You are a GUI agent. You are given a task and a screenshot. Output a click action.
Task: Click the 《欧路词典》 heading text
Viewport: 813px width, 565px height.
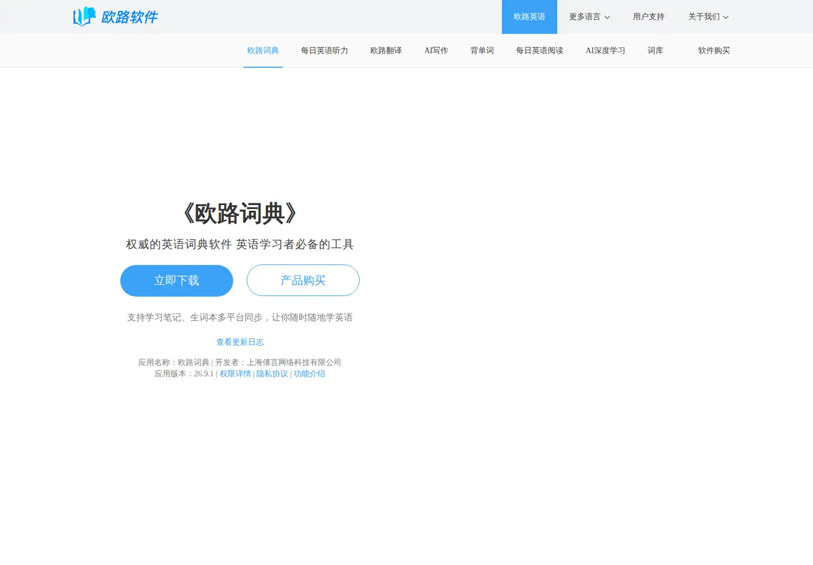click(x=240, y=214)
